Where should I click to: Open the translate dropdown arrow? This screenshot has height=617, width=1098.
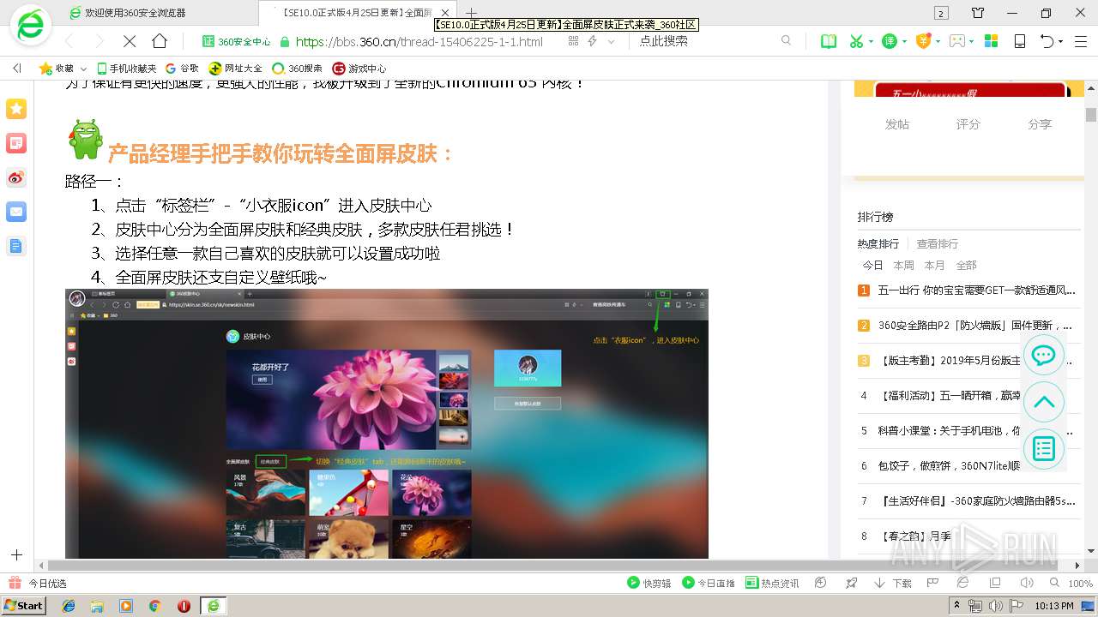tap(904, 41)
